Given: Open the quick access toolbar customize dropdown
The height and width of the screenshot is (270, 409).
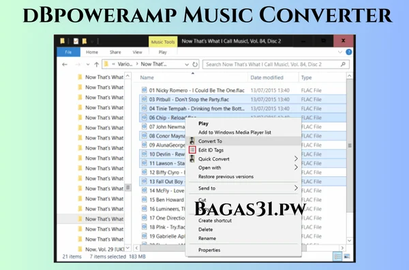Looking at the screenshot, I should point(92,41).
